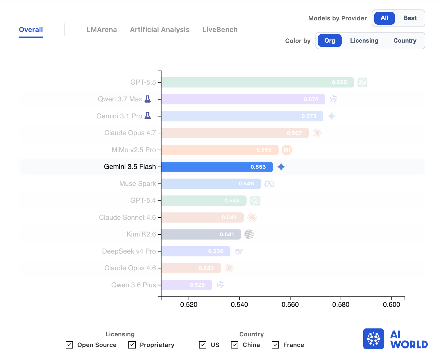Click the Kimi K2.6 model label
Image resolution: width=446 pixels, height=361 pixels.
(141, 234)
